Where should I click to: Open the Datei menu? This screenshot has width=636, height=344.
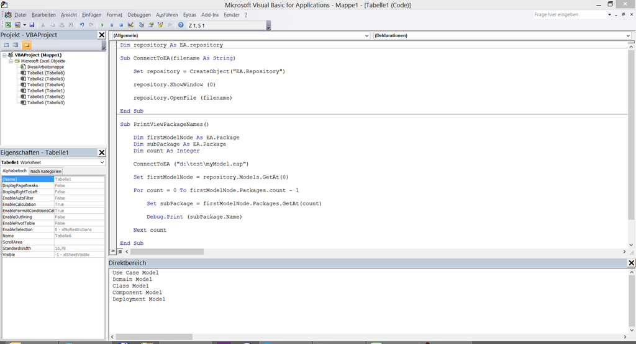20,15
